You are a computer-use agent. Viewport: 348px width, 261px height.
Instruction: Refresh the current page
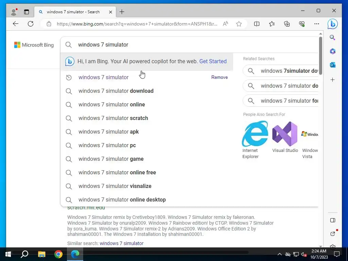(31, 24)
